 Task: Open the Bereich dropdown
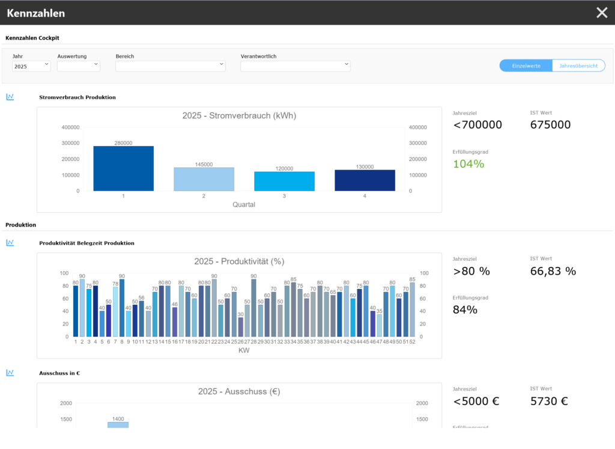click(171, 66)
